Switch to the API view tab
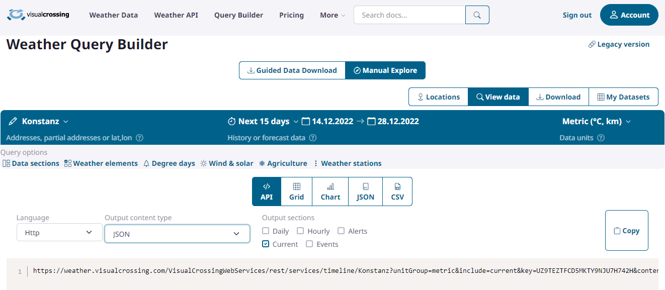 (267, 191)
